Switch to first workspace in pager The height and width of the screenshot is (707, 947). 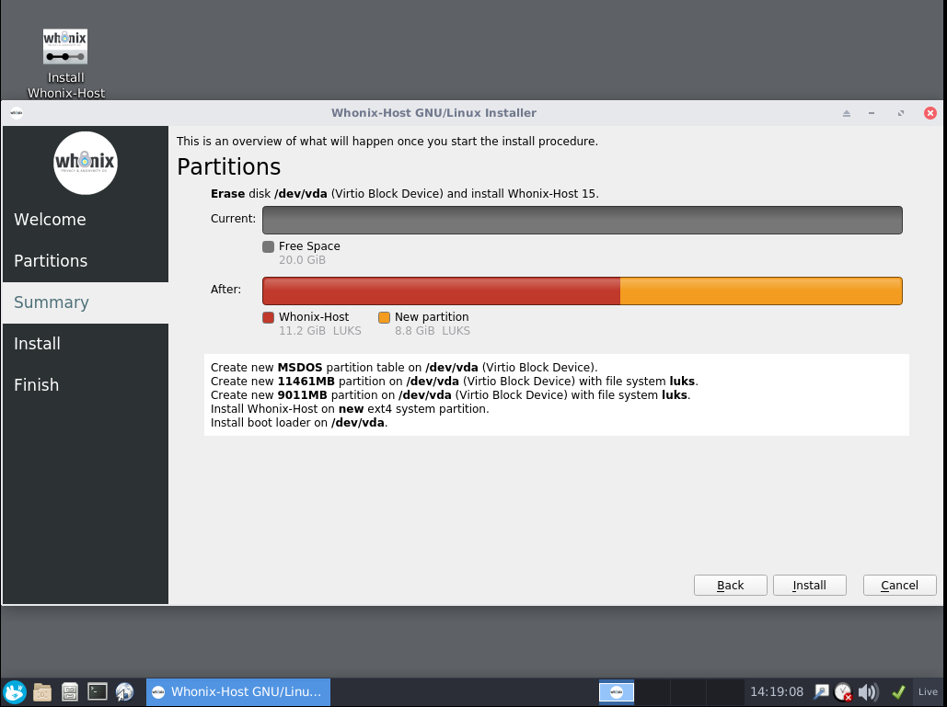pyautogui.click(x=617, y=692)
